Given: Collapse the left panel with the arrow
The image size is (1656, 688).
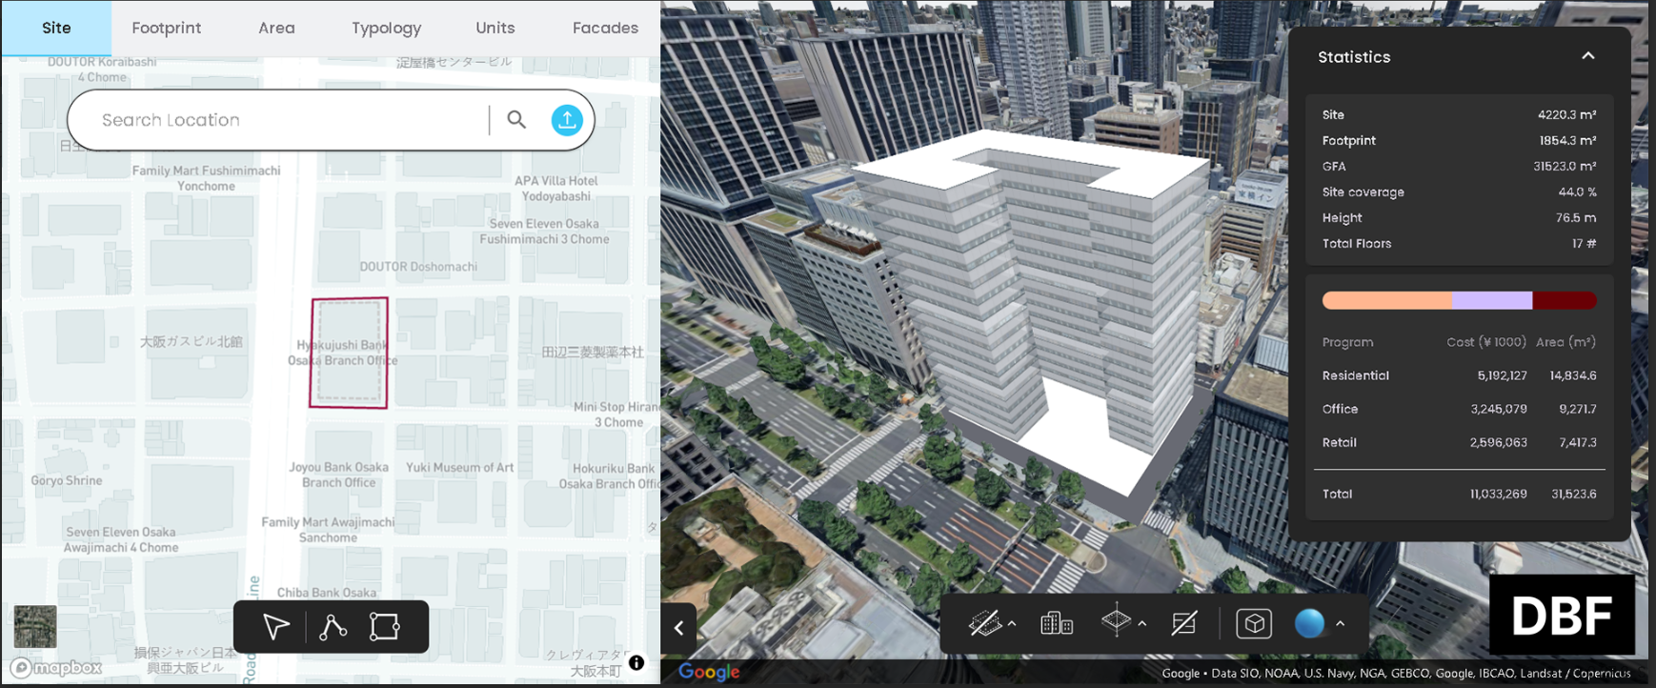Looking at the screenshot, I should coord(678,627).
